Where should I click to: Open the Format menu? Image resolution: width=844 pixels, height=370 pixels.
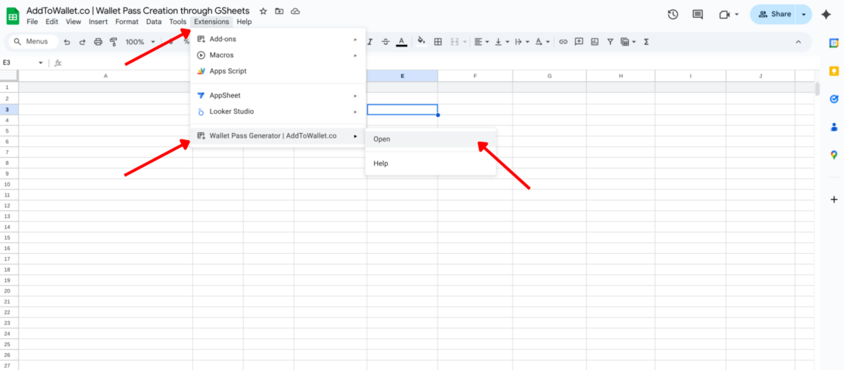(127, 22)
